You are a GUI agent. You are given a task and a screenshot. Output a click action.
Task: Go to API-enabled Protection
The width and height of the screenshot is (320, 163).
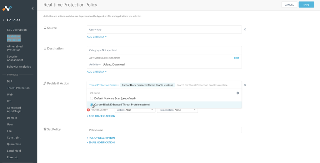click(x=15, y=48)
